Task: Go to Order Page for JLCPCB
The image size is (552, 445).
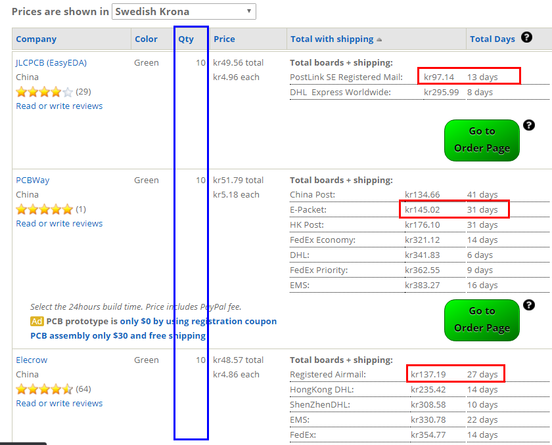Action: point(482,140)
